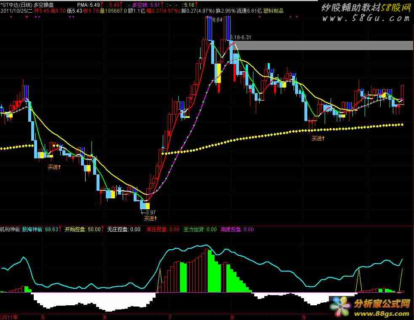The height and width of the screenshot is (320, 414).
Task: Click the *ST中达(日线) stock title
Action: point(16,5)
